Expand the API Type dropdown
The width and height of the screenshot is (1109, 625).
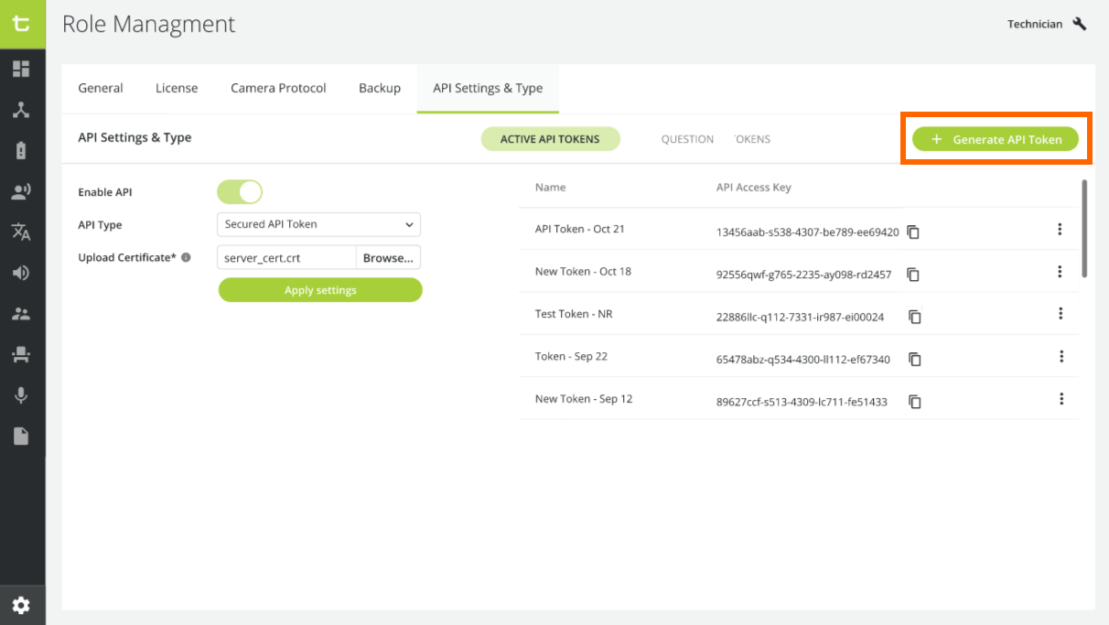tap(319, 224)
